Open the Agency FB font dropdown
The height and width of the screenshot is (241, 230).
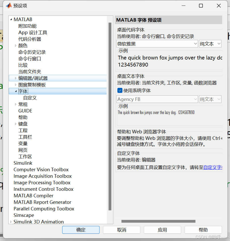pos(157,99)
